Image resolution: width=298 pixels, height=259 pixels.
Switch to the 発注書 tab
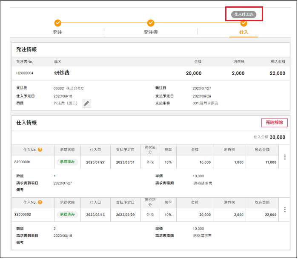click(151, 32)
